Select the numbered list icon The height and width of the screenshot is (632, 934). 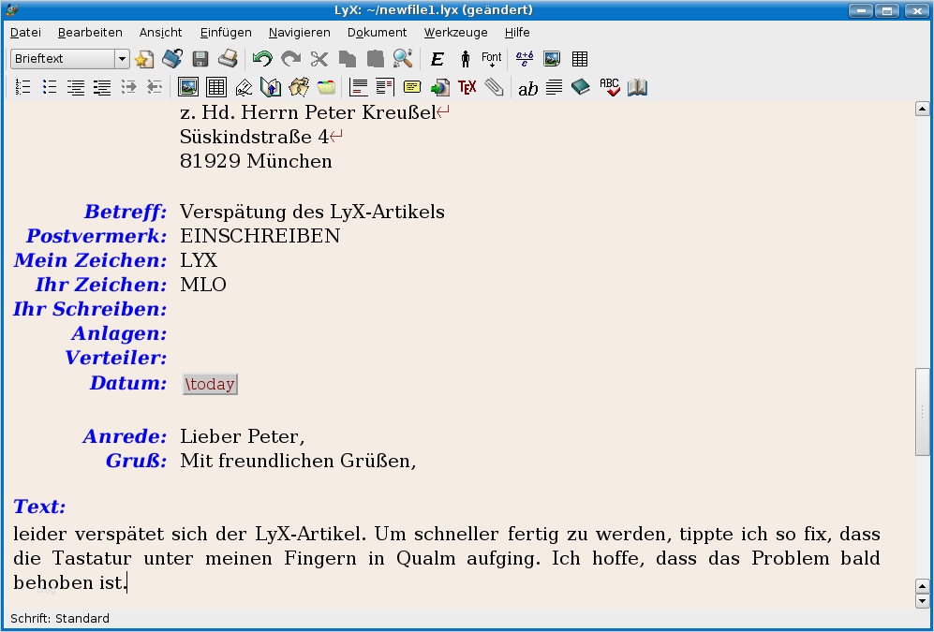click(23, 87)
